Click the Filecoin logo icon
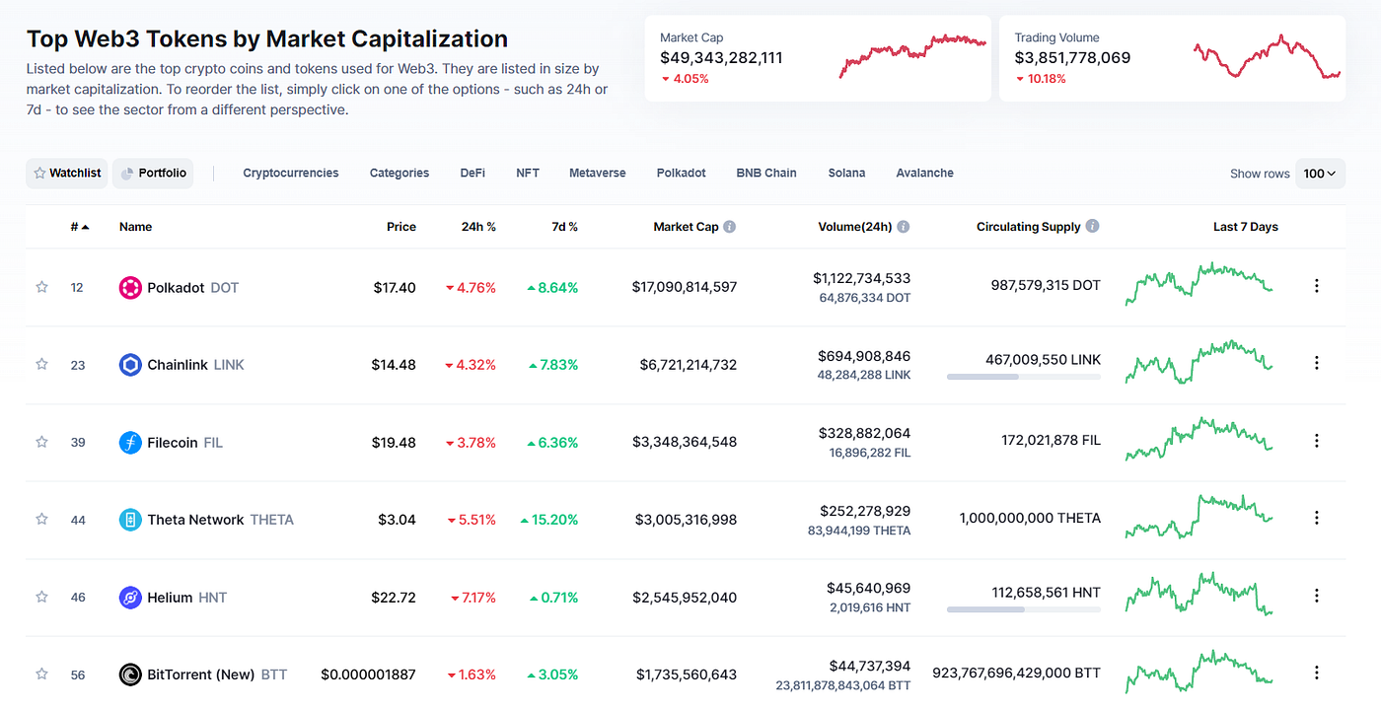 pyautogui.click(x=130, y=443)
